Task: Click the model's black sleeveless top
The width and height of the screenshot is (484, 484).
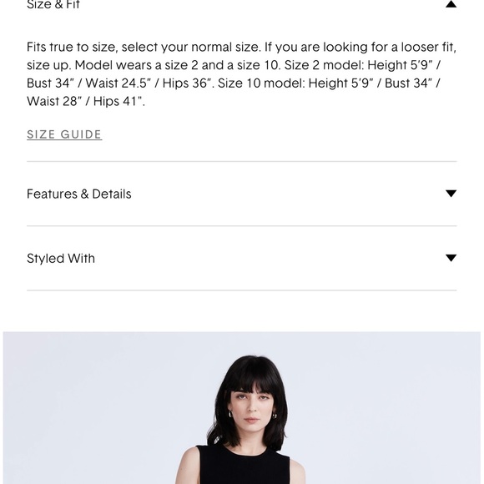Action: 244,466
